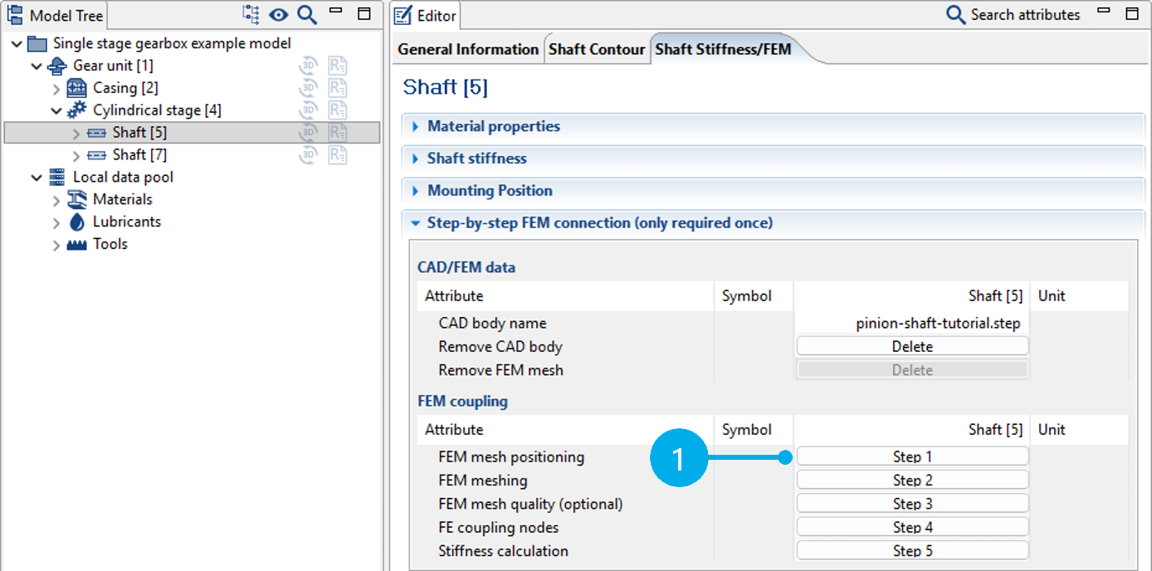Screen dimensions: 1152x571
Task: Click the search magnifier in Model Tree toolbar
Action: tap(306, 14)
